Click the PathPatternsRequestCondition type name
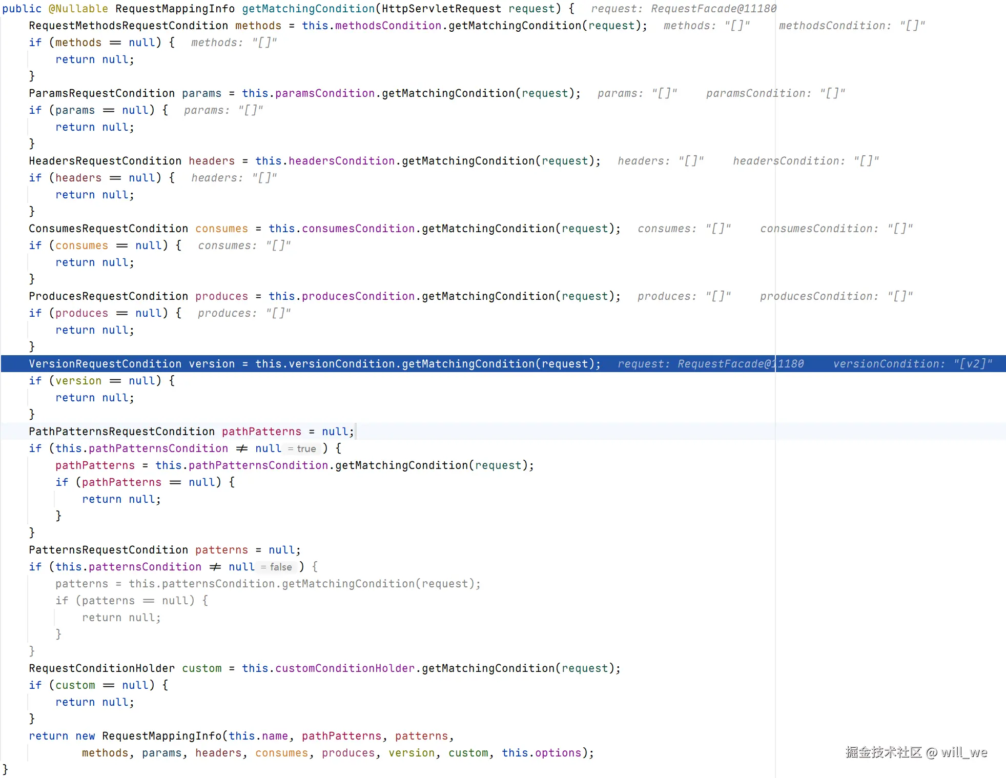The image size is (1006, 778). pyautogui.click(x=121, y=432)
